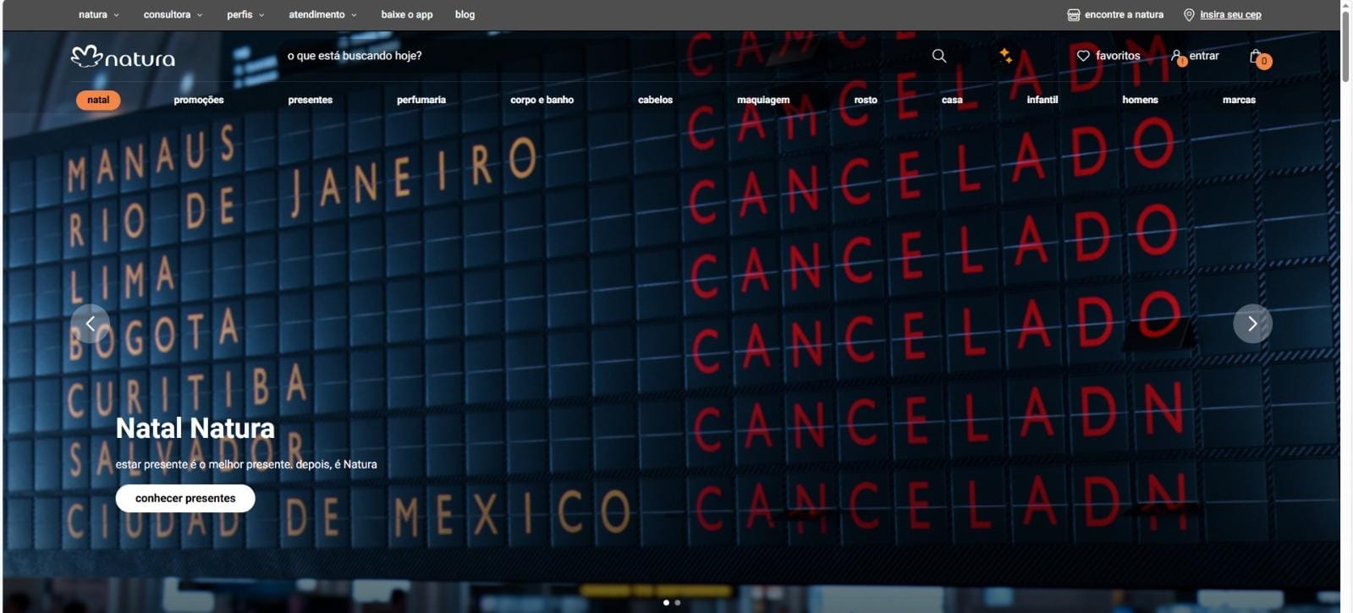Viewport: 1353px width, 613px height.
Task: Click the search magnifier icon
Action: point(938,56)
